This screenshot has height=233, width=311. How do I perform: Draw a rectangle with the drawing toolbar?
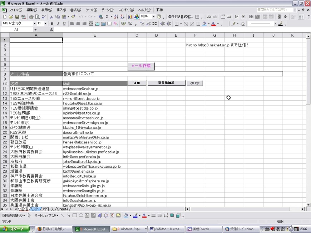point(75,216)
